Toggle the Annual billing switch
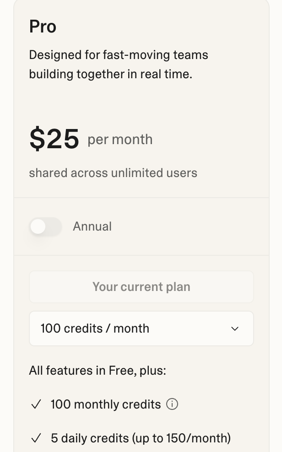 pyautogui.click(x=45, y=226)
